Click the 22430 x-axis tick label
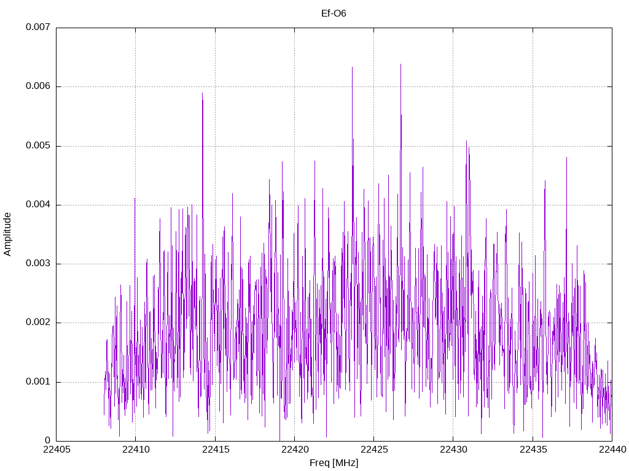Image resolution: width=629 pixels, height=471 pixels. click(454, 450)
